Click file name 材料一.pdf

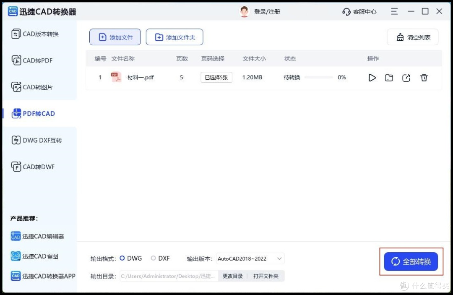pyautogui.click(x=141, y=78)
